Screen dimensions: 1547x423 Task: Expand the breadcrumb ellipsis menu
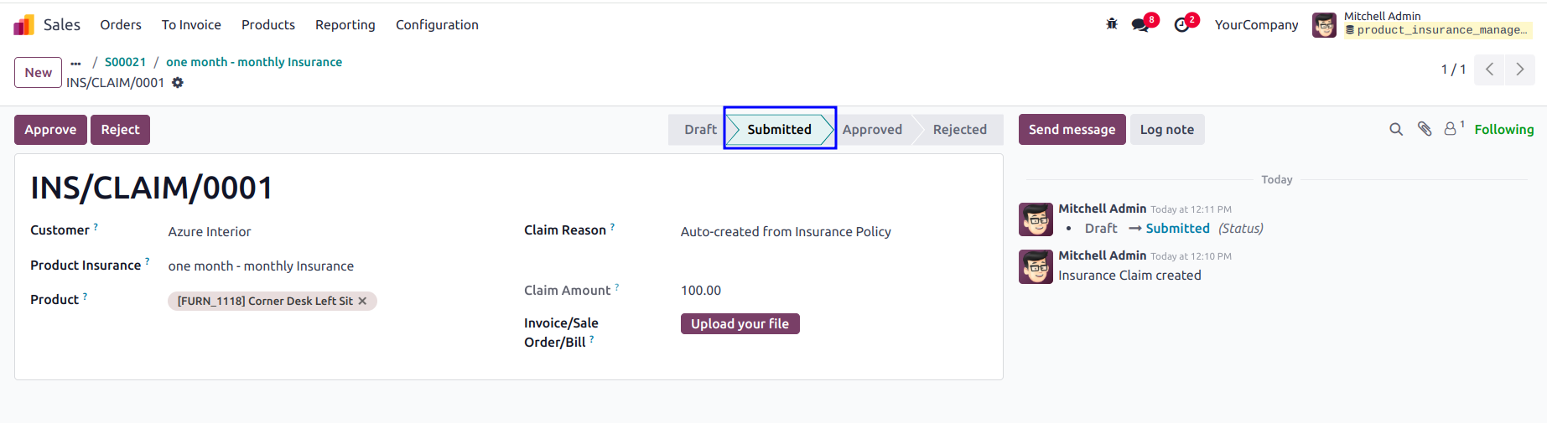[x=75, y=63]
